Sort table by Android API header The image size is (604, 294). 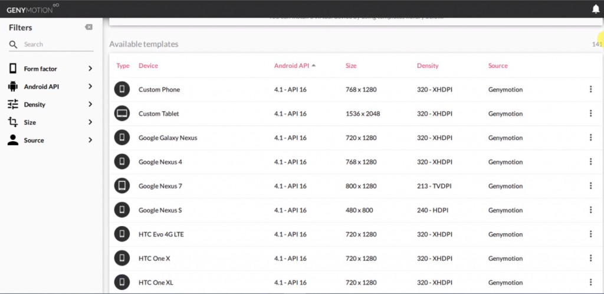coord(291,66)
